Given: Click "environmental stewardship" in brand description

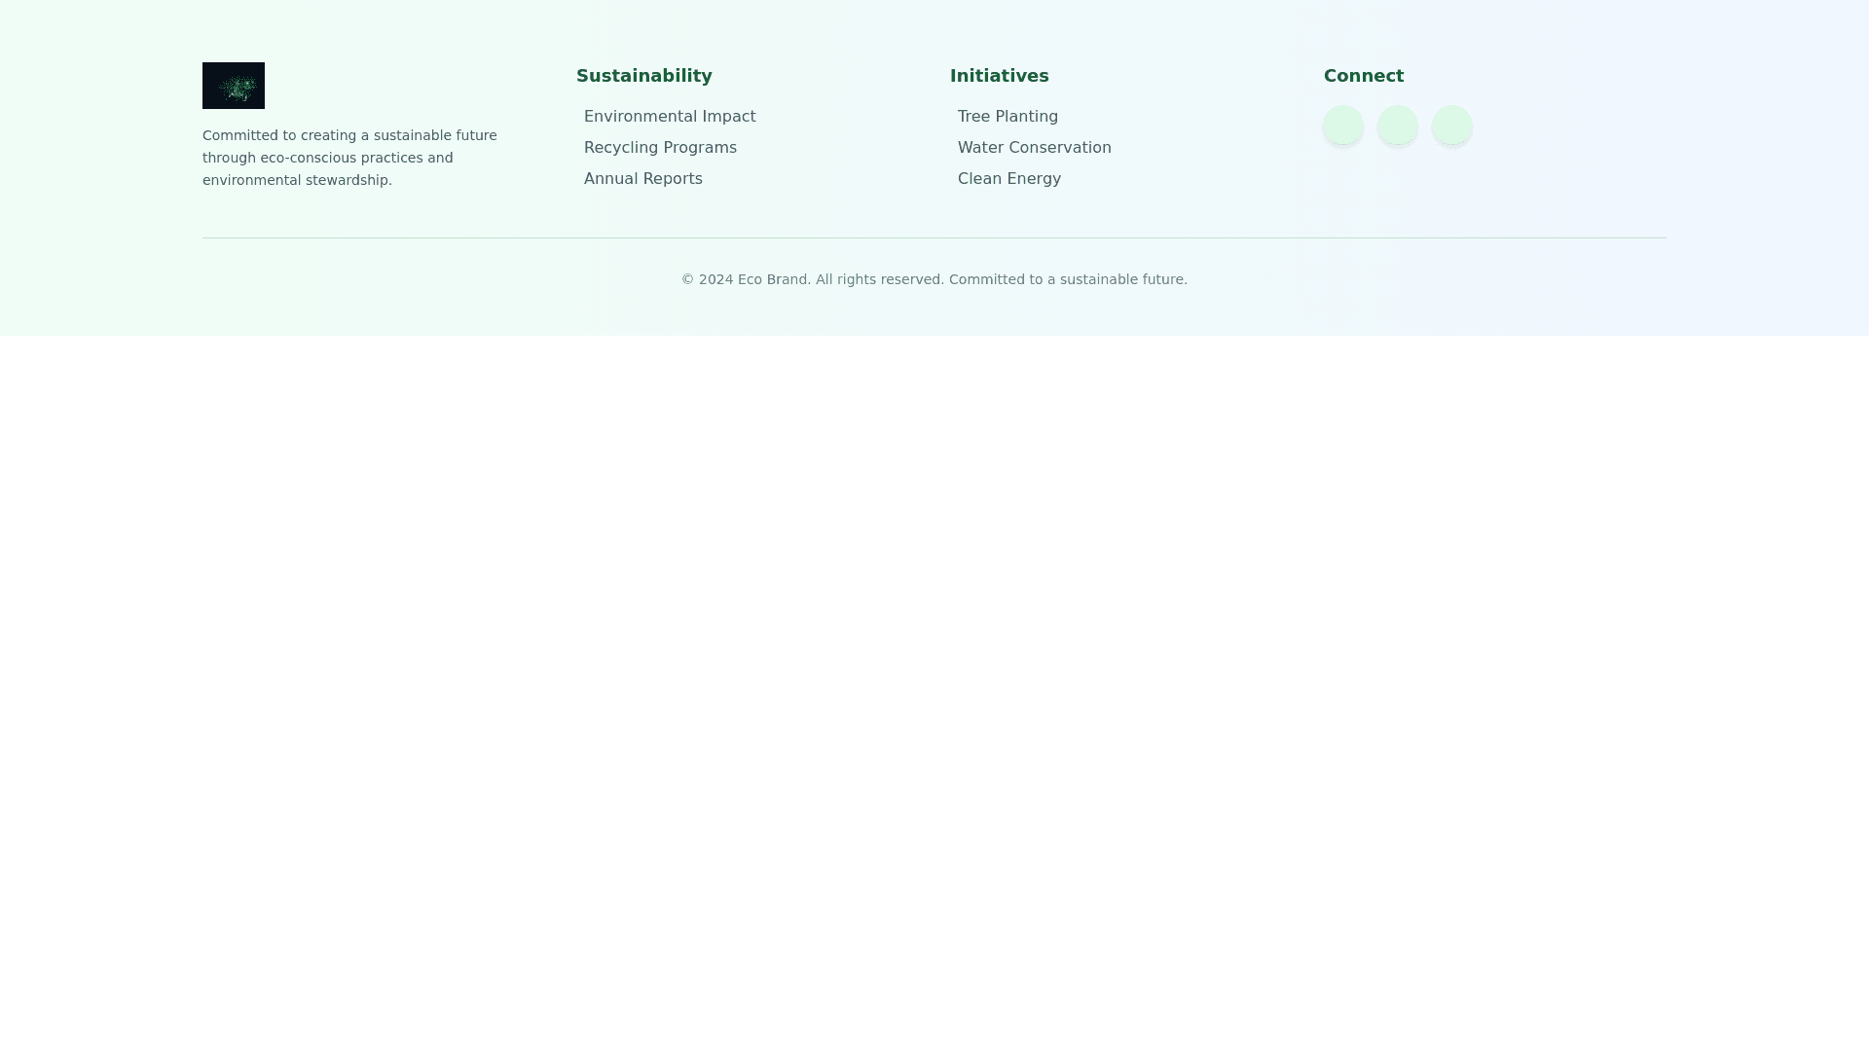Looking at the screenshot, I should click(x=296, y=181).
